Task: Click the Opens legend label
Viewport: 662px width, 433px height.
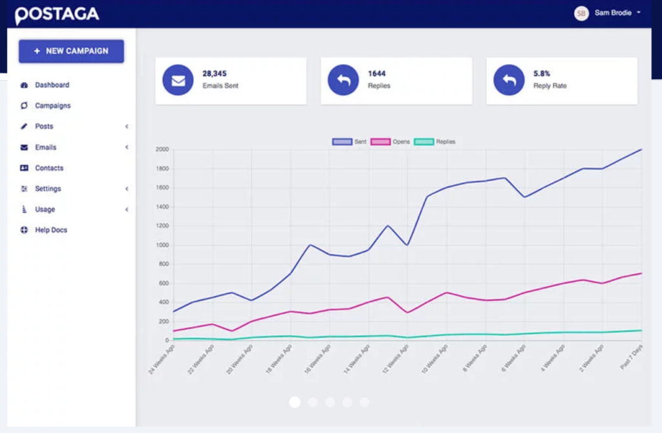Action: pyautogui.click(x=401, y=142)
